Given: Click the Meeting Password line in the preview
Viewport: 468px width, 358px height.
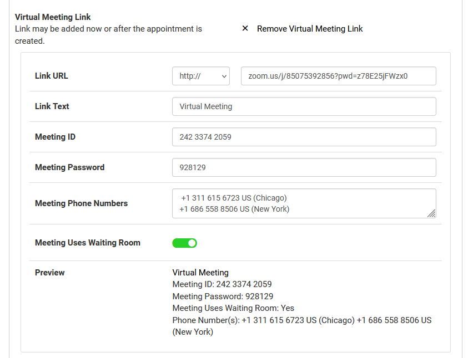Looking at the screenshot, I should [x=223, y=296].
